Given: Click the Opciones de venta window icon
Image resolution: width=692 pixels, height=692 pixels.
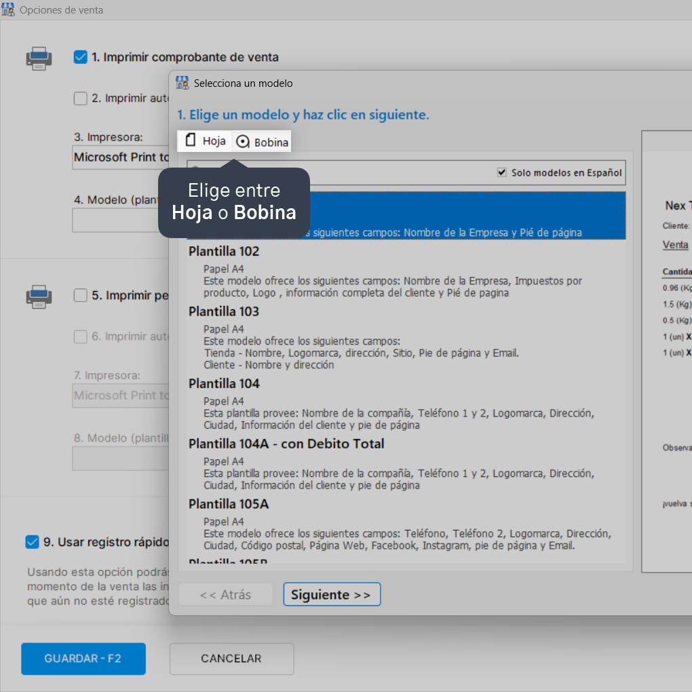Looking at the screenshot, I should (x=8, y=9).
